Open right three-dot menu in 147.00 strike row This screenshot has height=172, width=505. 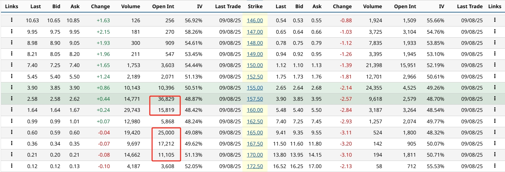pyautogui.click(x=495, y=31)
